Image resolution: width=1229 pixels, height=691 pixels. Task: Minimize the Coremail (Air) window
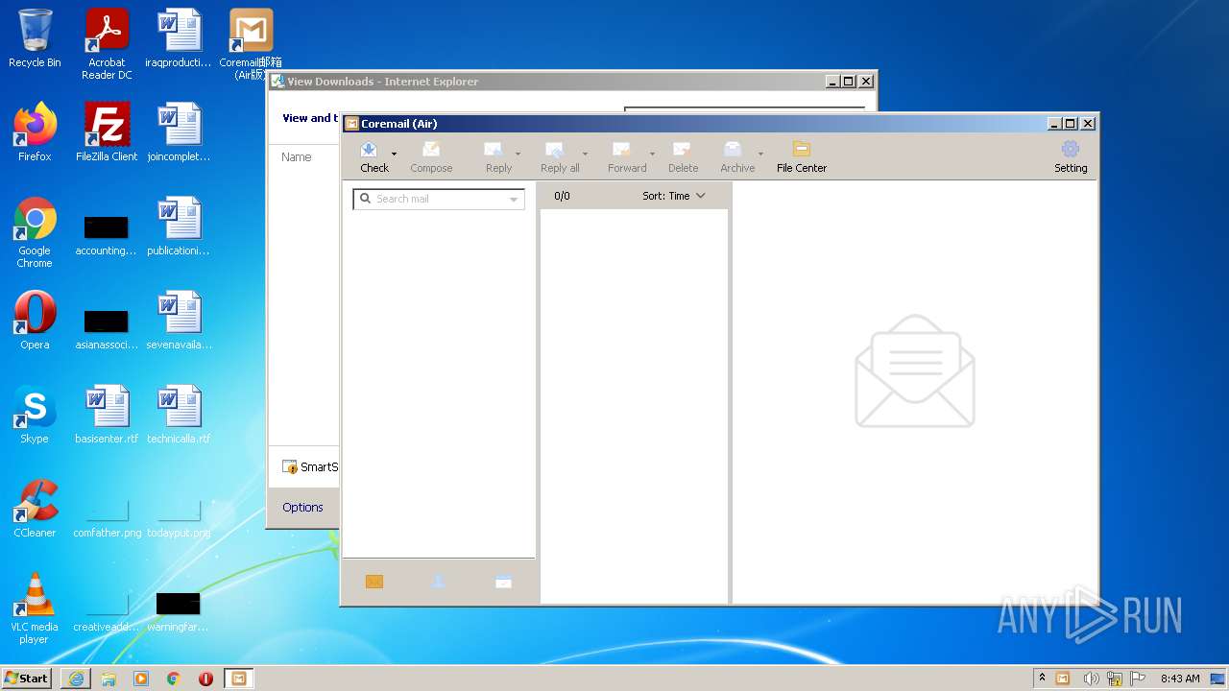(1054, 123)
